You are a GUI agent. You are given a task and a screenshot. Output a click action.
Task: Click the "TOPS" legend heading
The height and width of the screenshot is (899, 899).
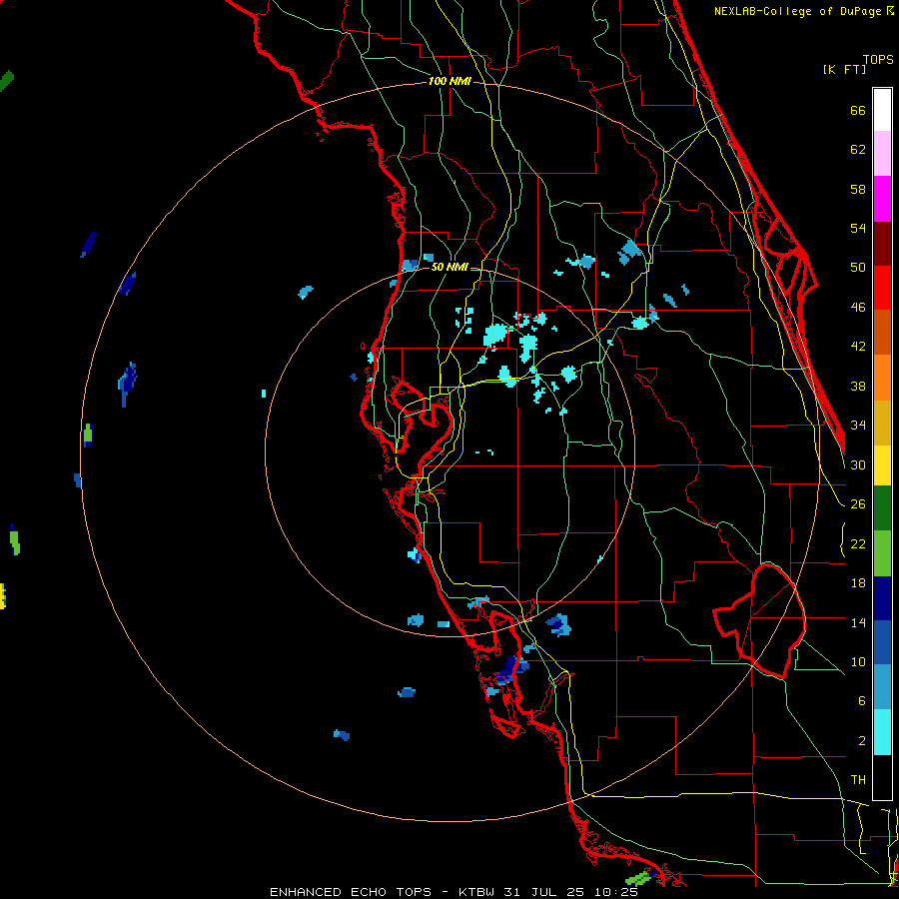coord(878,60)
